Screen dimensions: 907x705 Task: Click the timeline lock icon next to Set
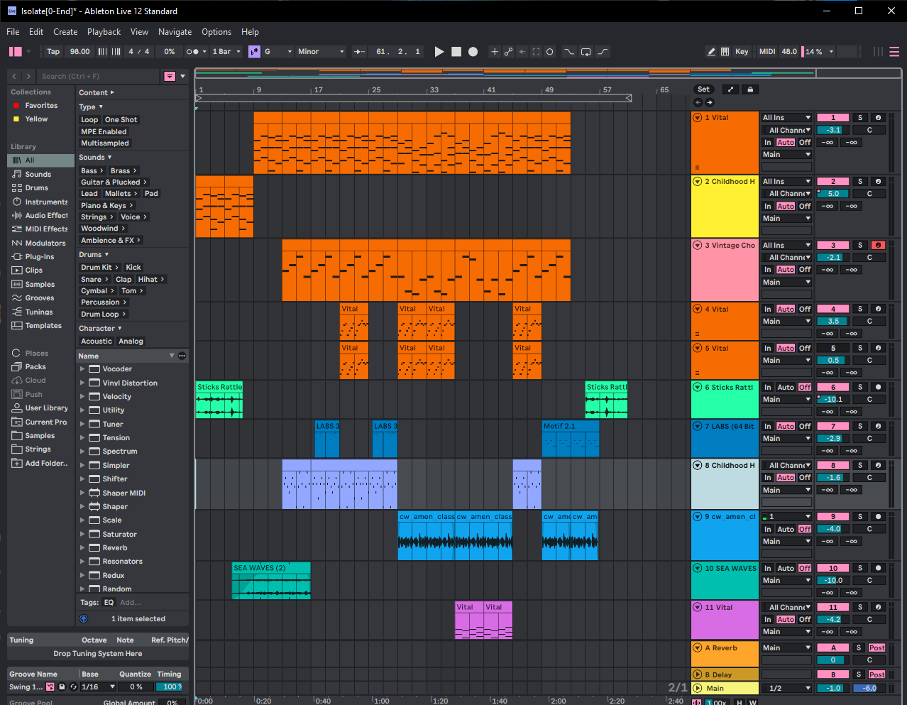click(x=750, y=89)
